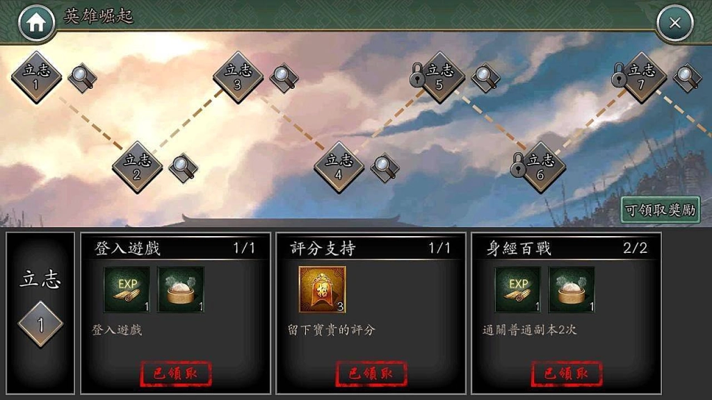Open magnifier preview next to 立志 1
Viewport: 712px width, 400px height.
(82, 78)
